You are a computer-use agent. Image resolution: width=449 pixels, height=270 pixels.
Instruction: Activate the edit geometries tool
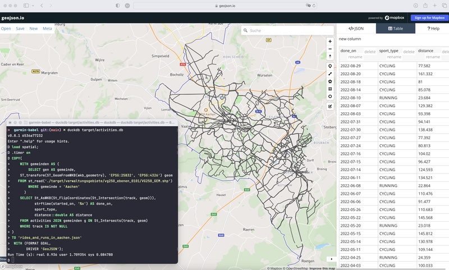pos(330,106)
